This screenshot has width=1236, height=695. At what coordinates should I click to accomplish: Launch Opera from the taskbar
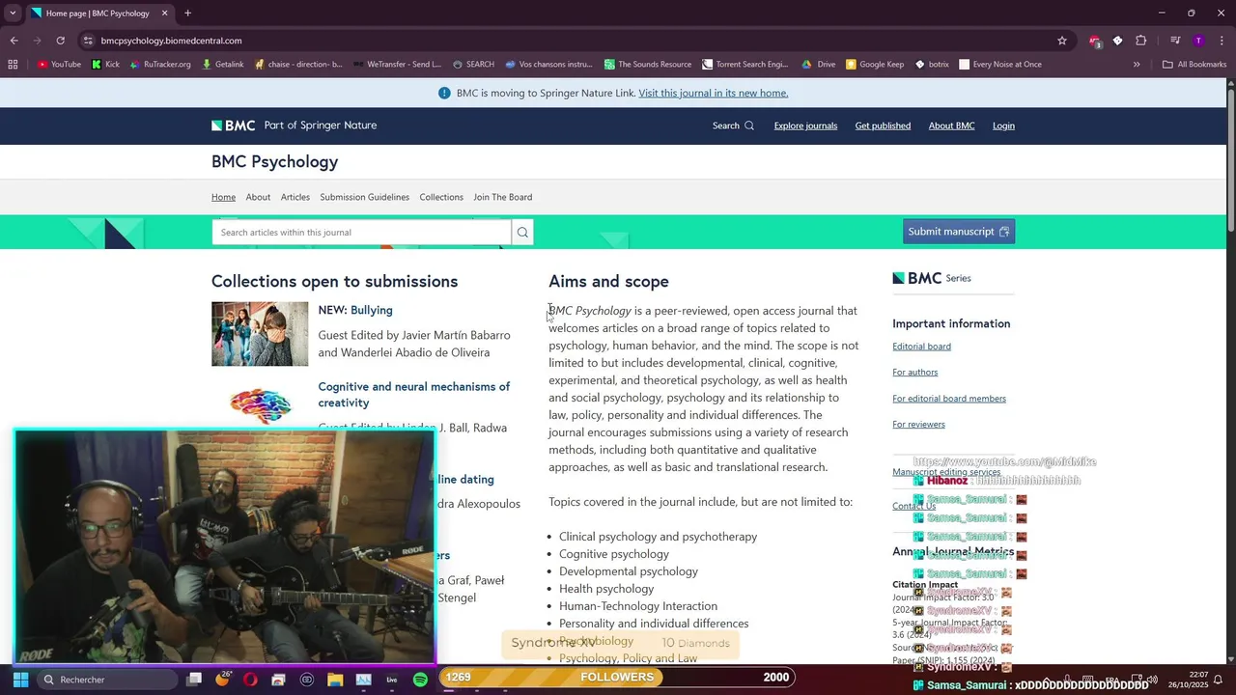tap(250, 680)
